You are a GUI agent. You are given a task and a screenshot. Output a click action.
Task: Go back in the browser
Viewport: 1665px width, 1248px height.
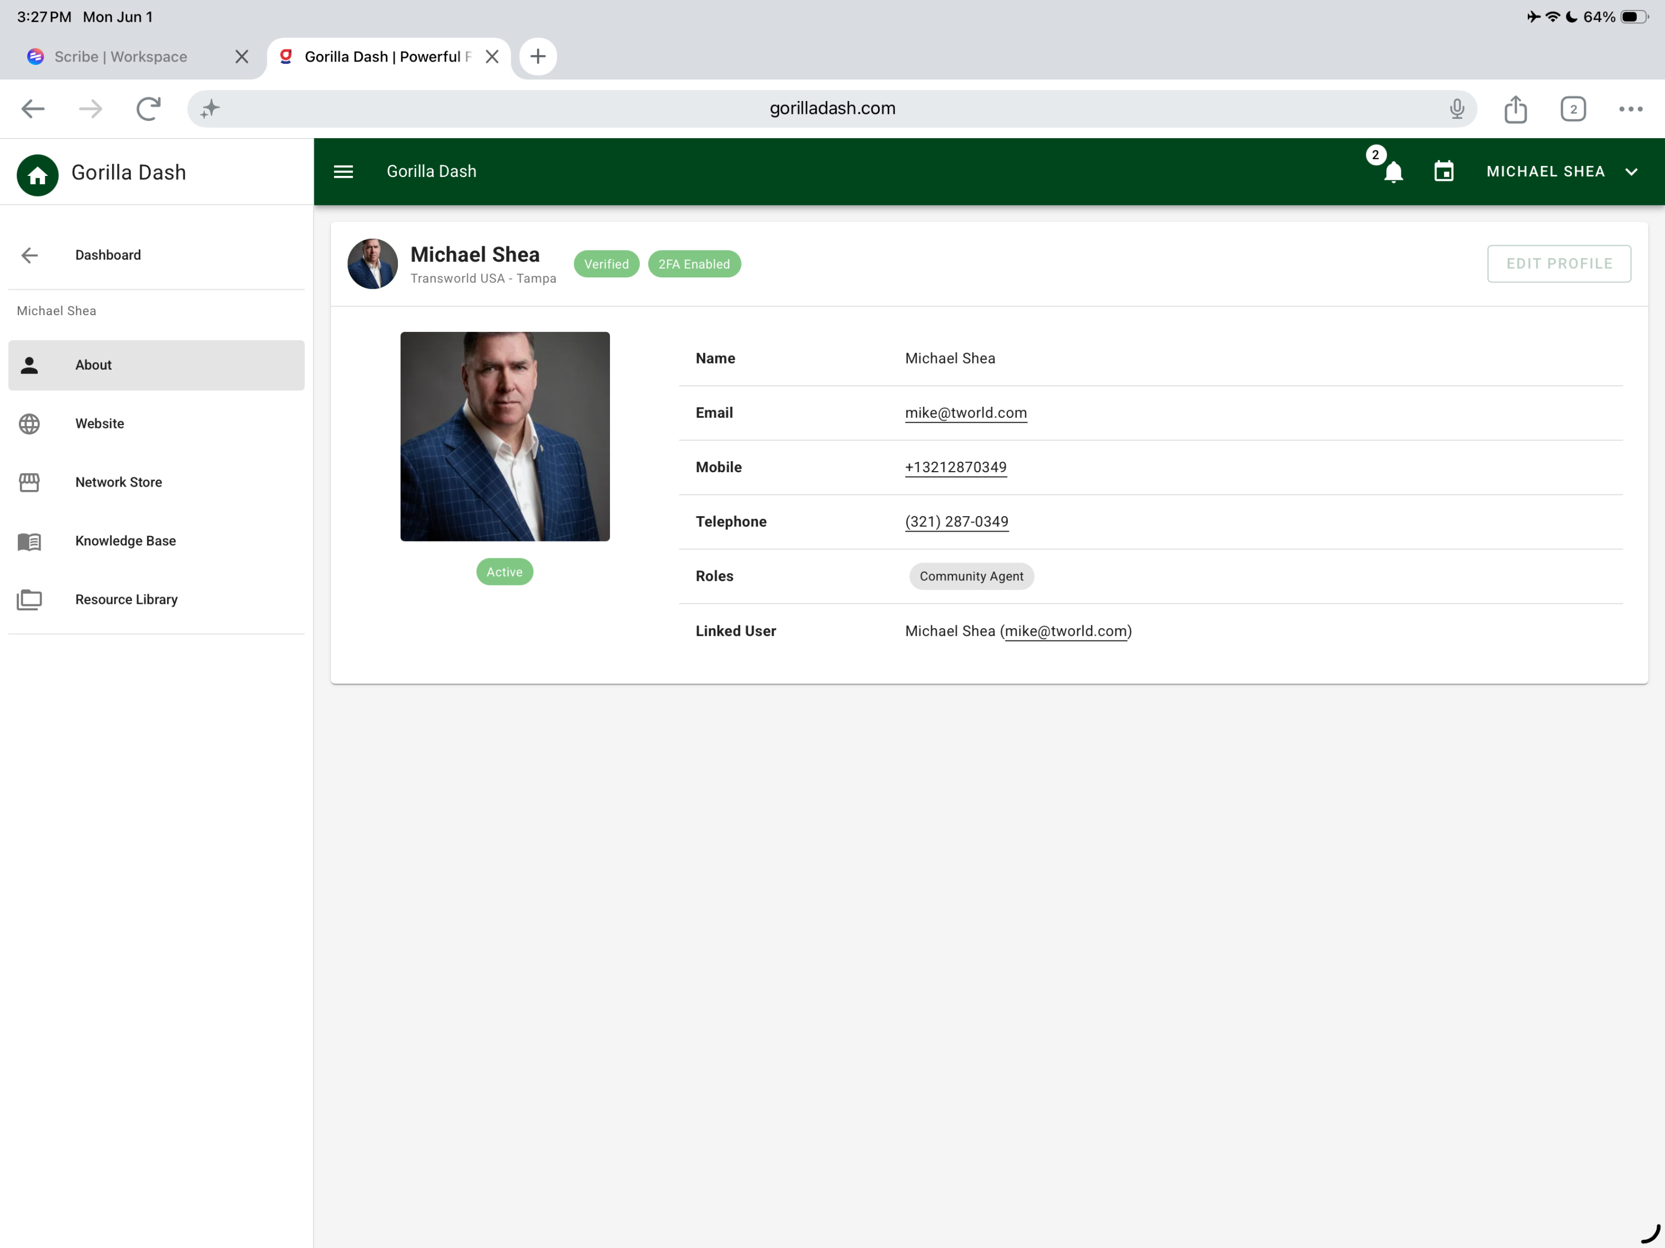coord(32,109)
